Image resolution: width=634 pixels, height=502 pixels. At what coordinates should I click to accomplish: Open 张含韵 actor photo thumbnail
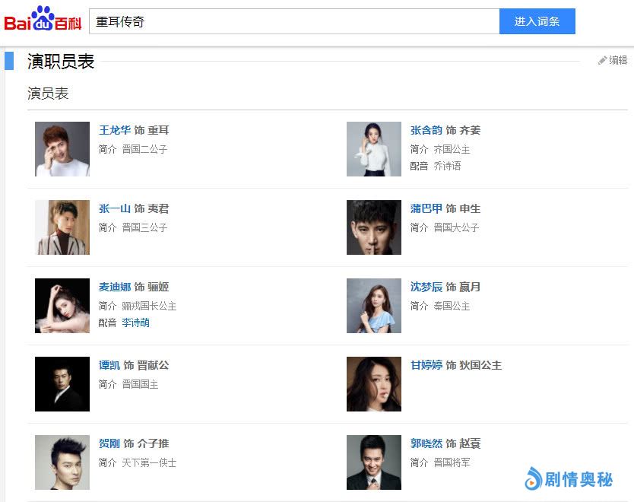pos(374,149)
